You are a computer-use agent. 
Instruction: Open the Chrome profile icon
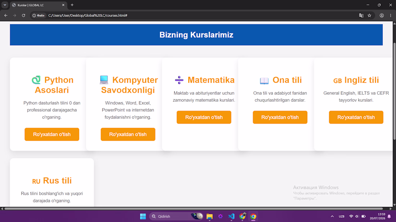[382, 15]
